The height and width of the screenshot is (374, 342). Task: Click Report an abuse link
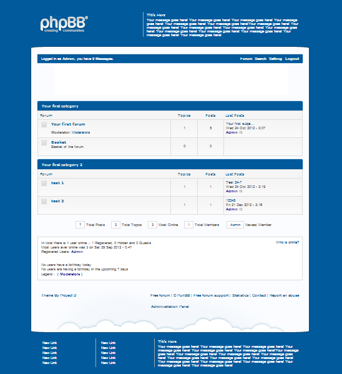tap(285, 295)
